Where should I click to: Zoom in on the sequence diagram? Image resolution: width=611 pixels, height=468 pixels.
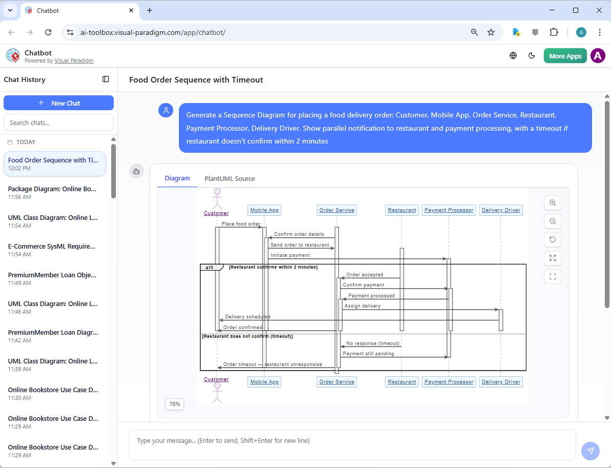[553, 202]
